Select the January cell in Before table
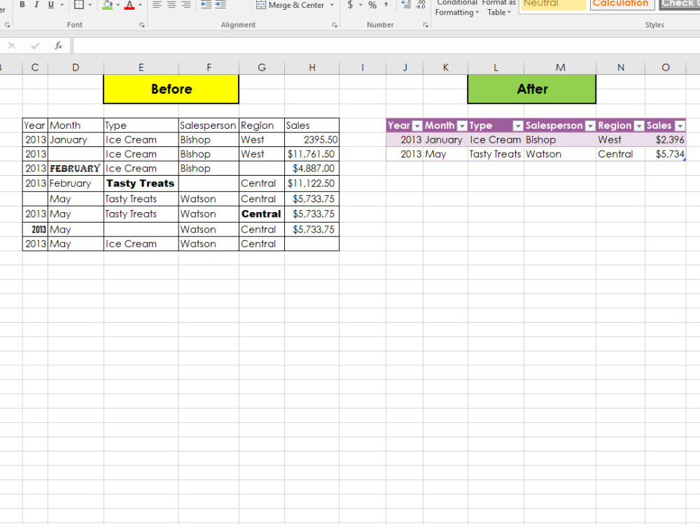 (x=76, y=140)
